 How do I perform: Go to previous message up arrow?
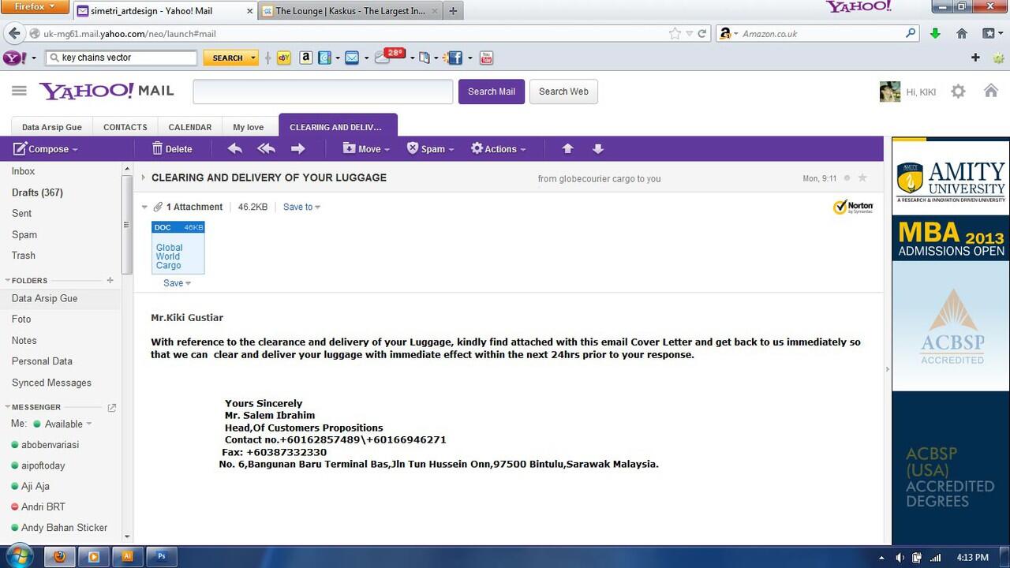(x=567, y=148)
